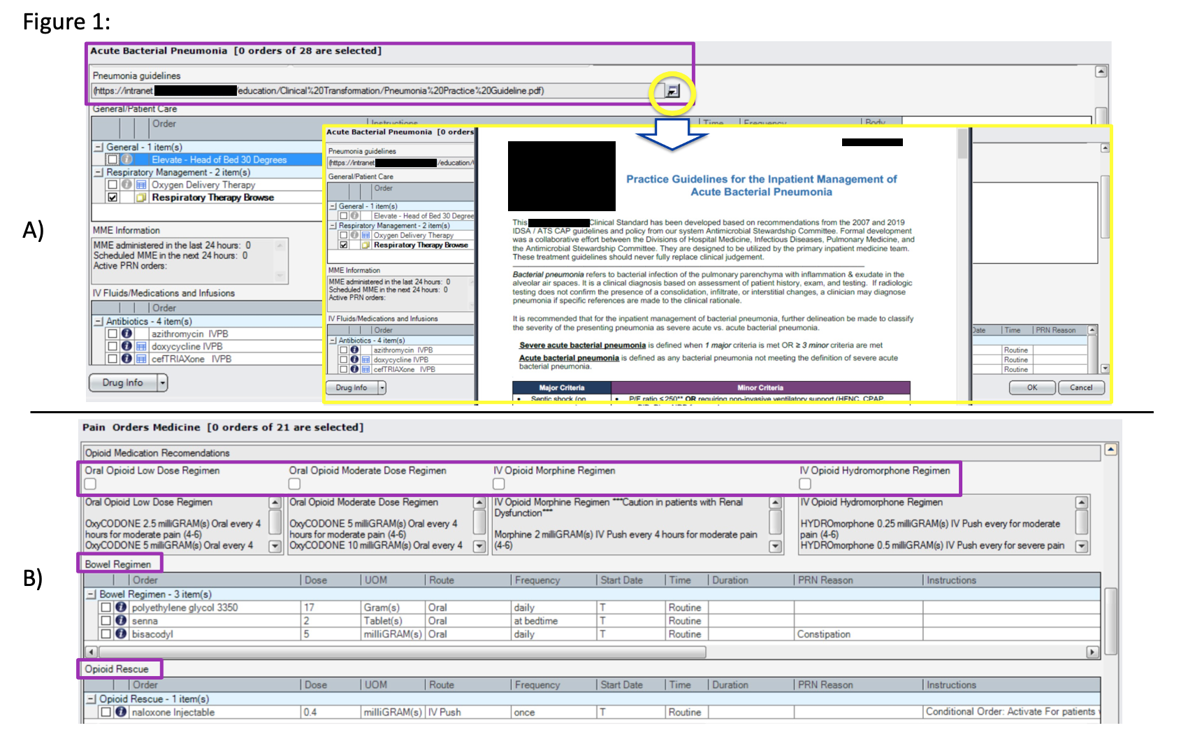Viewport: 1188px width, 730px height.
Task: Check Oral Opioid Low Dose Regimen box
Action: (90, 484)
